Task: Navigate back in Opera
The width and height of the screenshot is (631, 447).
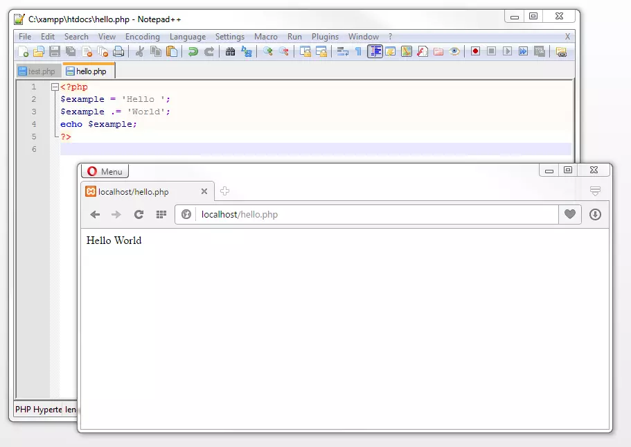Action: coord(95,214)
